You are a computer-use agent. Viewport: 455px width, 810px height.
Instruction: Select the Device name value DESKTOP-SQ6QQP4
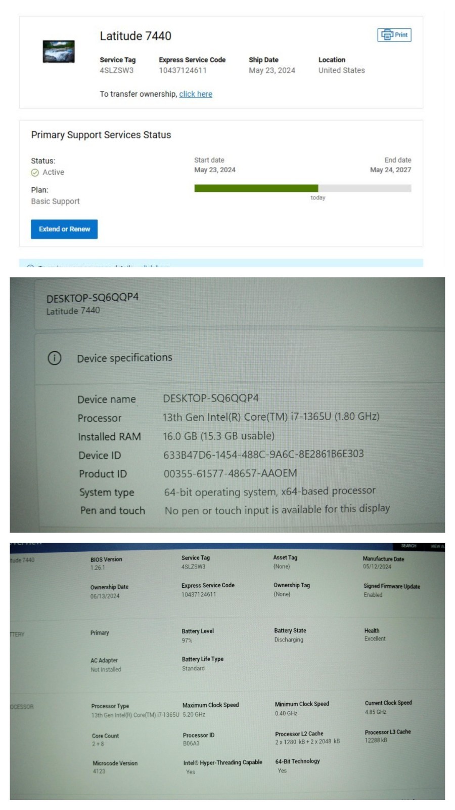point(210,398)
